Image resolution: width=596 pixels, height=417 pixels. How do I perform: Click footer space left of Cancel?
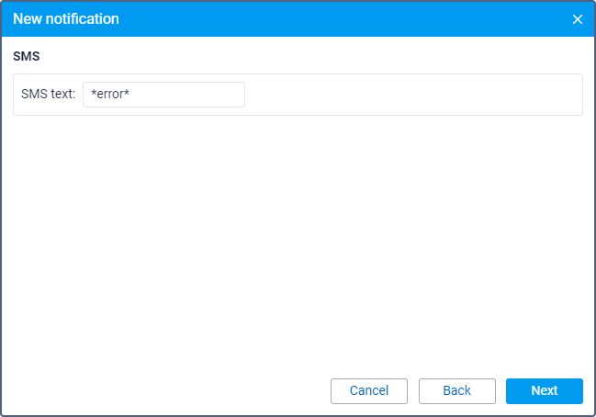point(165,391)
